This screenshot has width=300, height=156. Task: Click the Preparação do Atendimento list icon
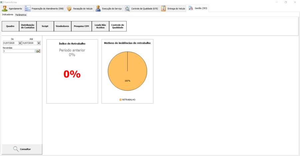pos(28,8)
